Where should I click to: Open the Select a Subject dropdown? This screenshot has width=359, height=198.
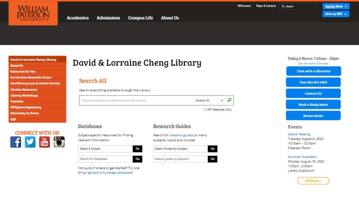pyautogui.click(x=105, y=149)
